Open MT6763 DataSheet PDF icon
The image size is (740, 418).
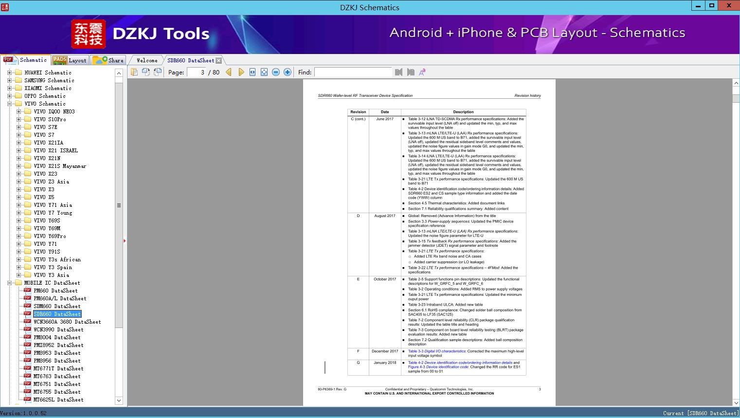[x=27, y=376]
